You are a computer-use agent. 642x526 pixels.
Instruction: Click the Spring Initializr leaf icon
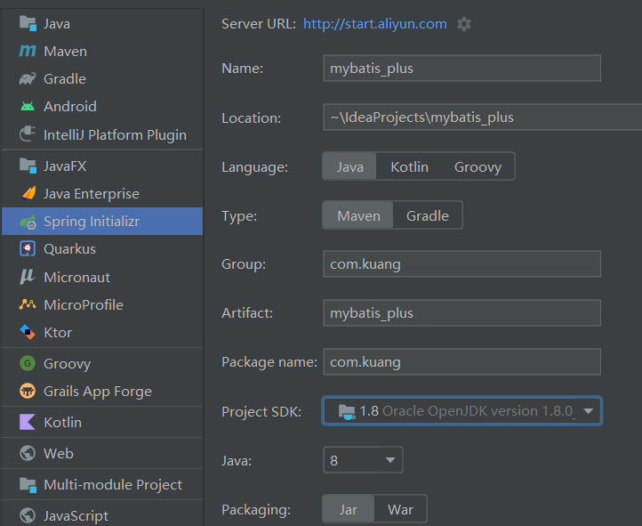click(28, 222)
